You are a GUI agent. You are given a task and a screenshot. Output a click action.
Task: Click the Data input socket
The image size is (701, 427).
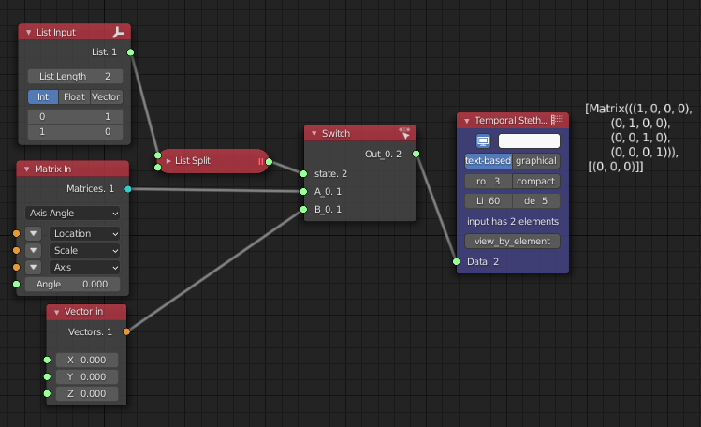pyautogui.click(x=456, y=261)
